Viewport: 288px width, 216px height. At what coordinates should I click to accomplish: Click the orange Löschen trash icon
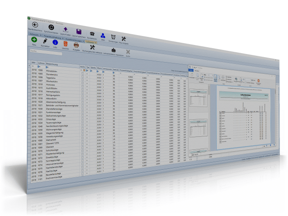[66, 44]
